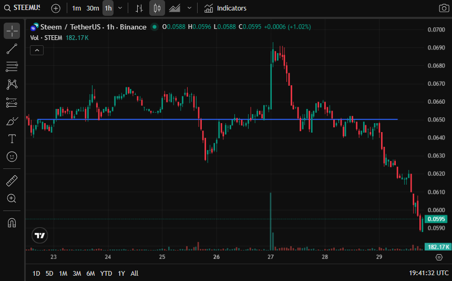The height and width of the screenshot is (281, 452).
Task: Choose the Bars chart style
Action: [139, 8]
